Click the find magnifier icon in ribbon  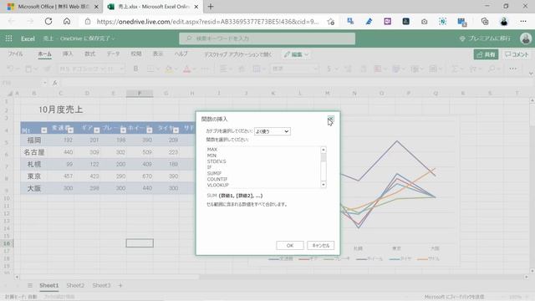pos(492,69)
